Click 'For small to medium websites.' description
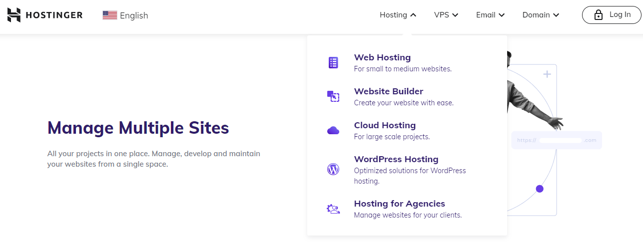 click(x=403, y=69)
